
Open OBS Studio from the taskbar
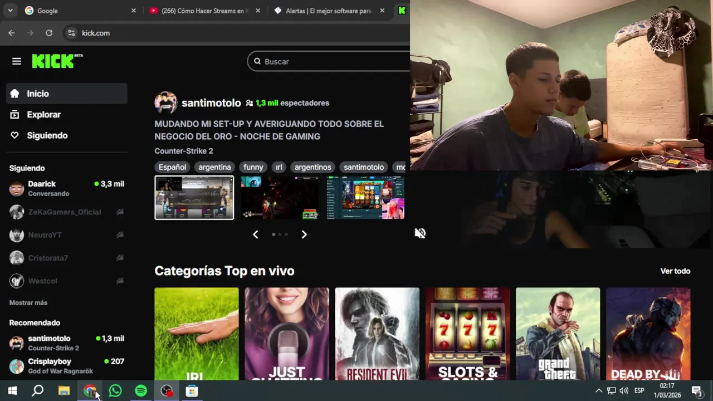tap(167, 391)
